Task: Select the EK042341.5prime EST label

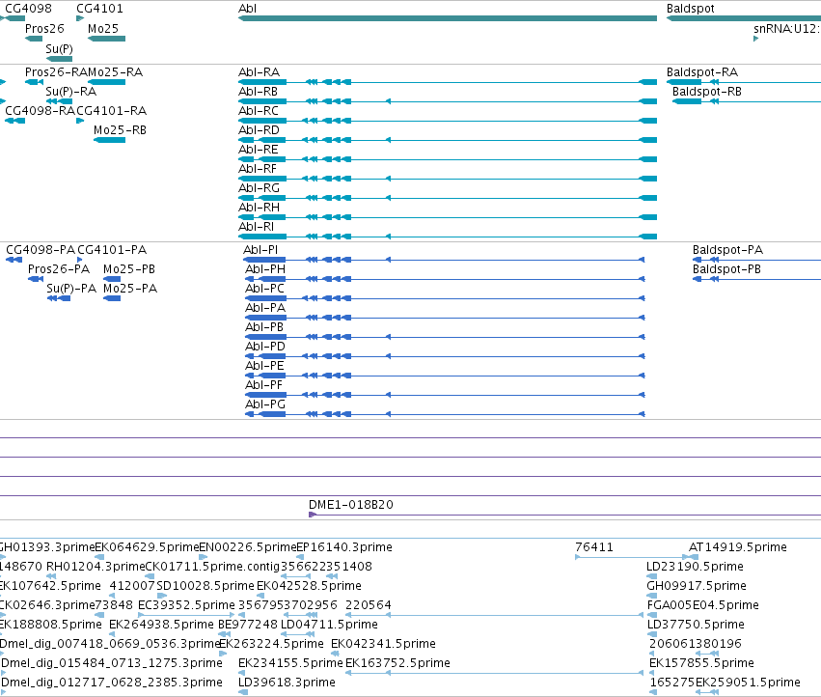Action: pos(383,644)
